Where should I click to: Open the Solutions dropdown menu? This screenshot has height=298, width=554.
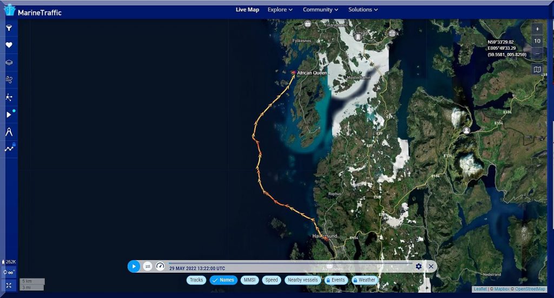tap(363, 10)
